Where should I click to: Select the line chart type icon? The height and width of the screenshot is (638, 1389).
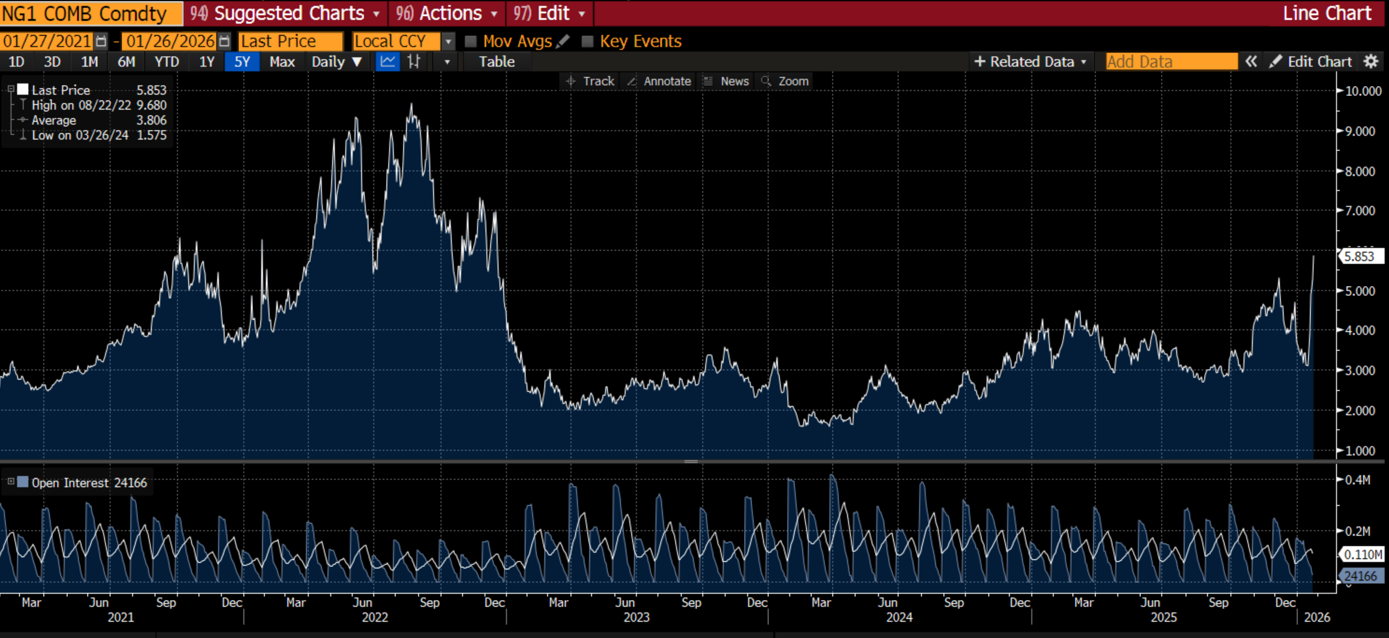coord(388,62)
